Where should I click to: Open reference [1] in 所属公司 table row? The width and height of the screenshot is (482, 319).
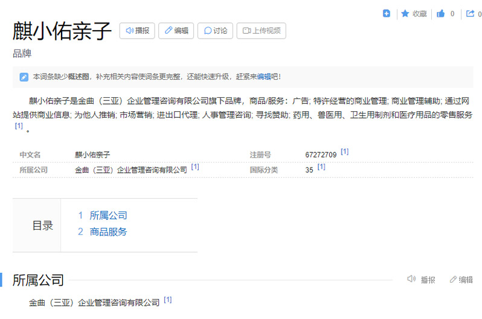(195, 167)
